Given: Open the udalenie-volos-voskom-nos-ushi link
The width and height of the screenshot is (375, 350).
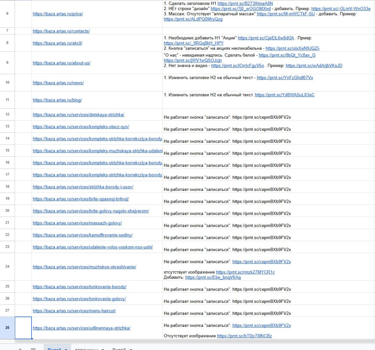Looking at the screenshot, I should click(x=93, y=247).
